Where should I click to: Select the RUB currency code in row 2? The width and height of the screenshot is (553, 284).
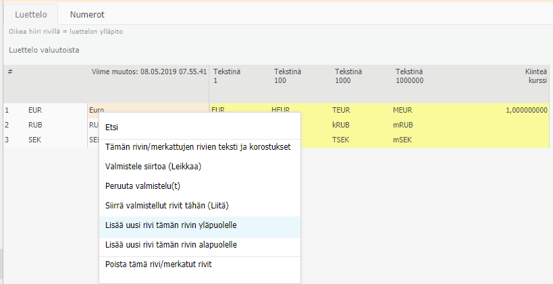(x=36, y=125)
